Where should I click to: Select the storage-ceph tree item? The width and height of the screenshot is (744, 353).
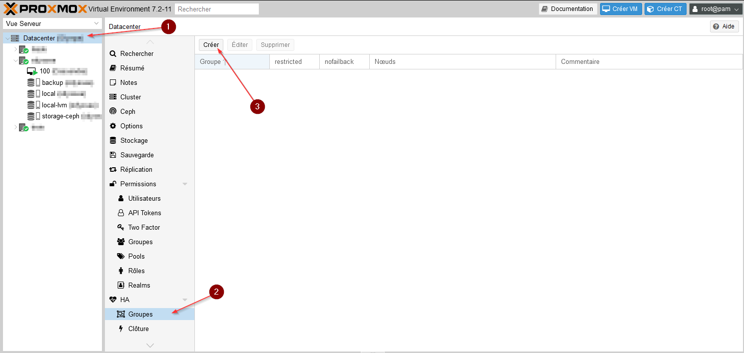click(x=60, y=116)
